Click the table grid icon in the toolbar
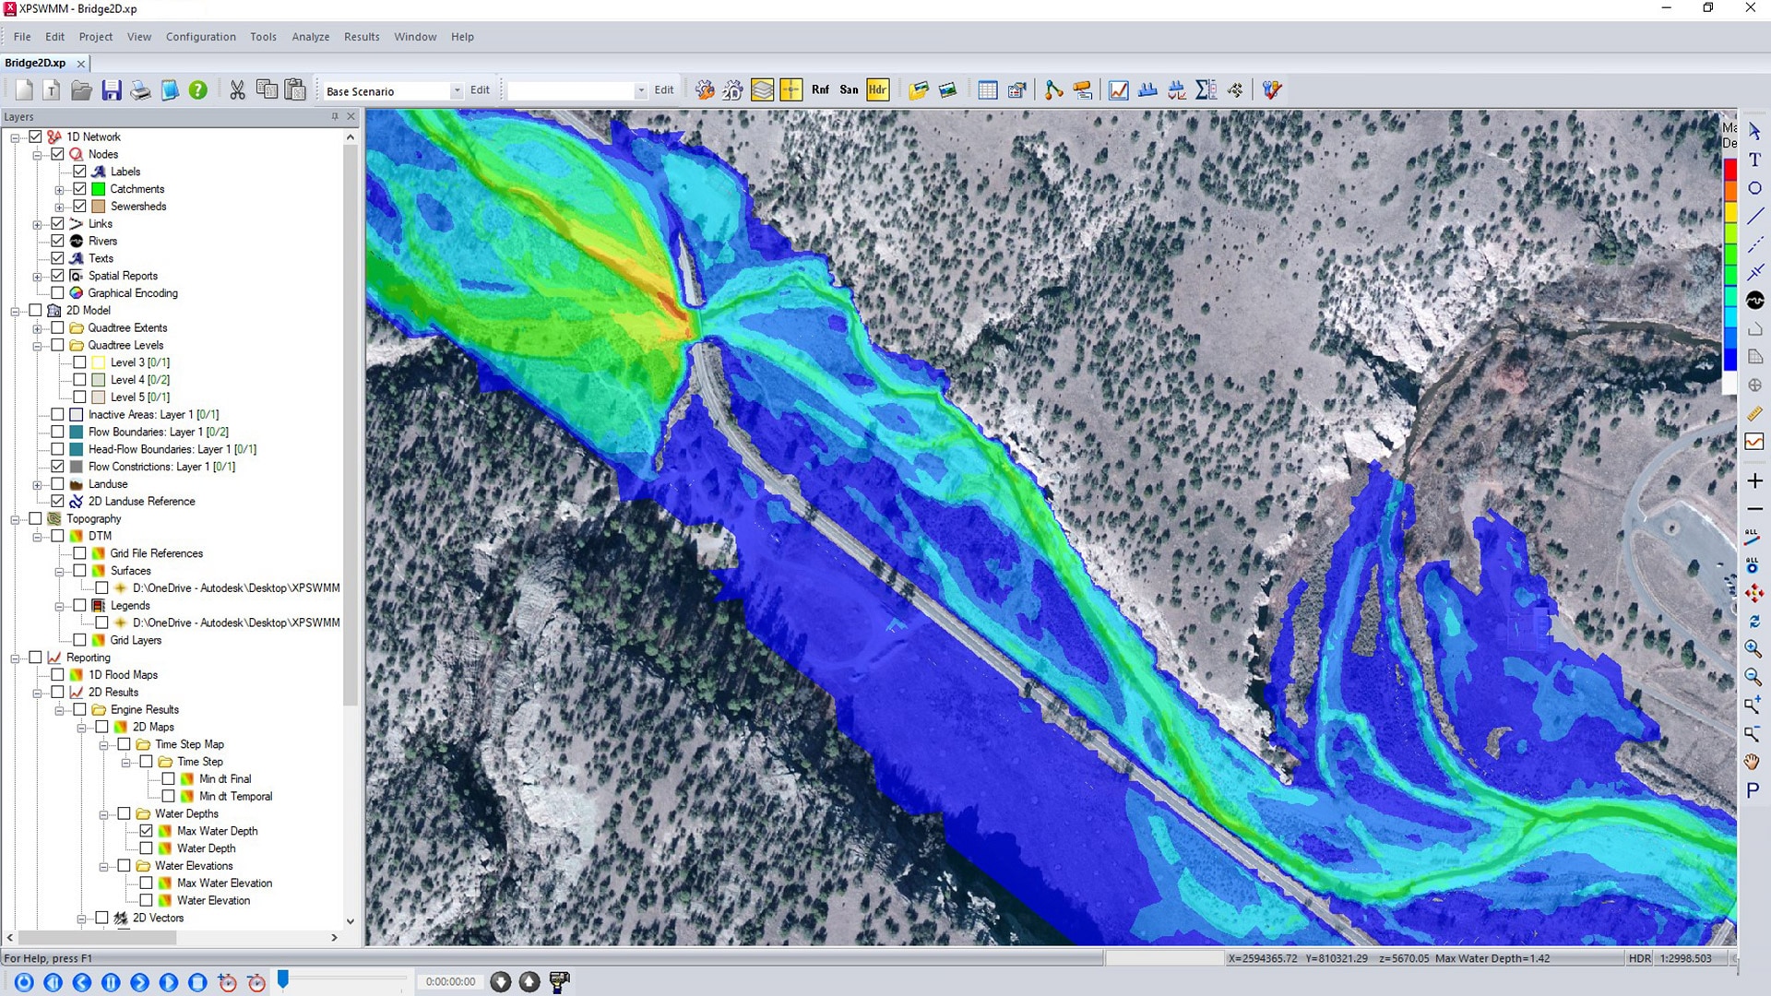This screenshot has width=1771, height=996. tap(988, 90)
